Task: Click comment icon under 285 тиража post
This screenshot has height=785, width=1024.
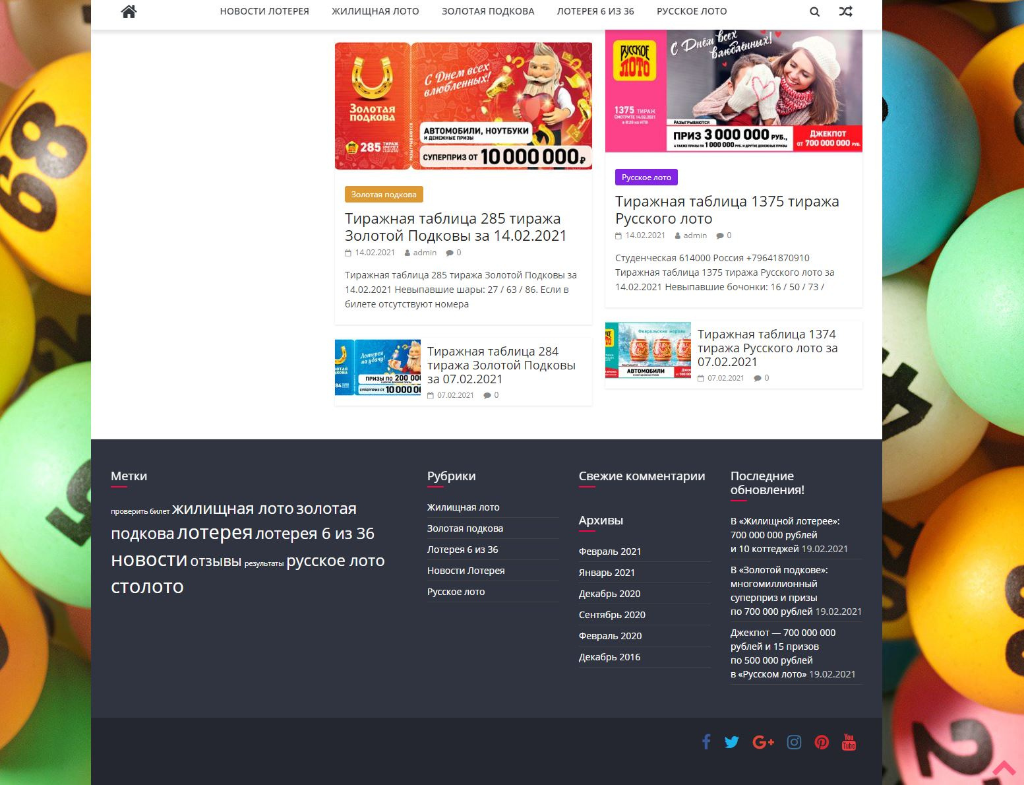Action: 450,253
